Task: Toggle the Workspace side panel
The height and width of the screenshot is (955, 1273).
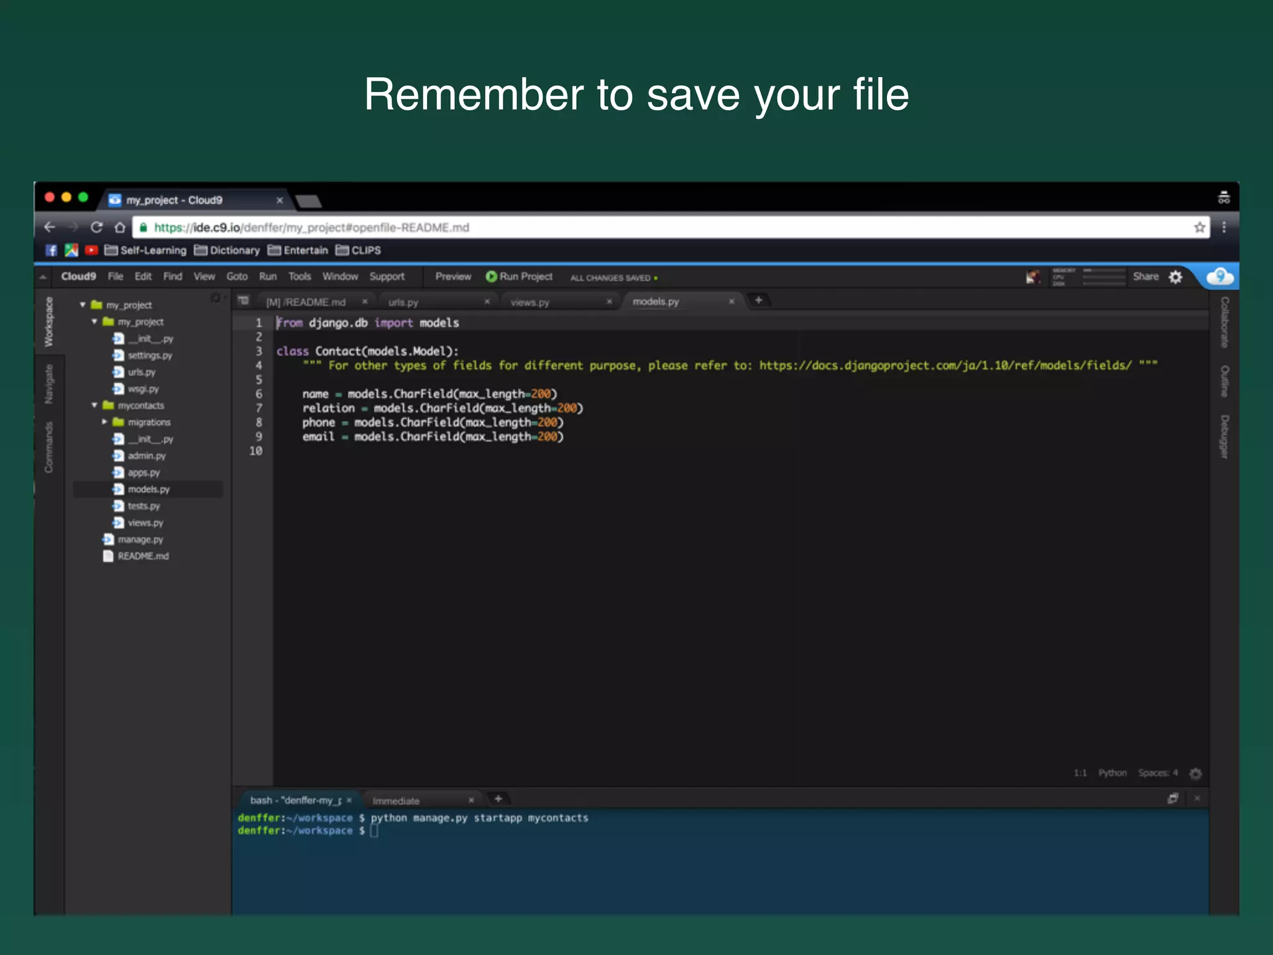Action: tap(48, 322)
